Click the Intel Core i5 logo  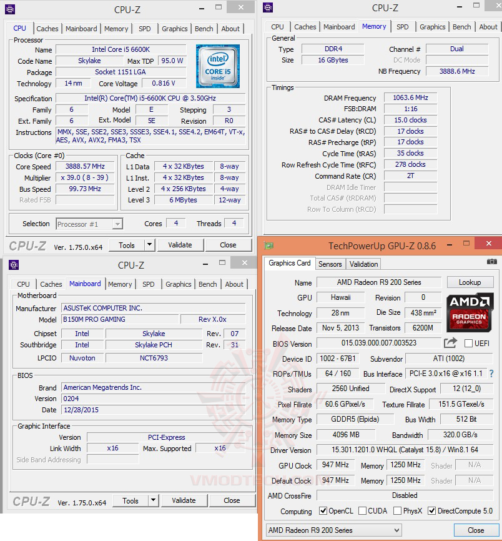point(217,66)
